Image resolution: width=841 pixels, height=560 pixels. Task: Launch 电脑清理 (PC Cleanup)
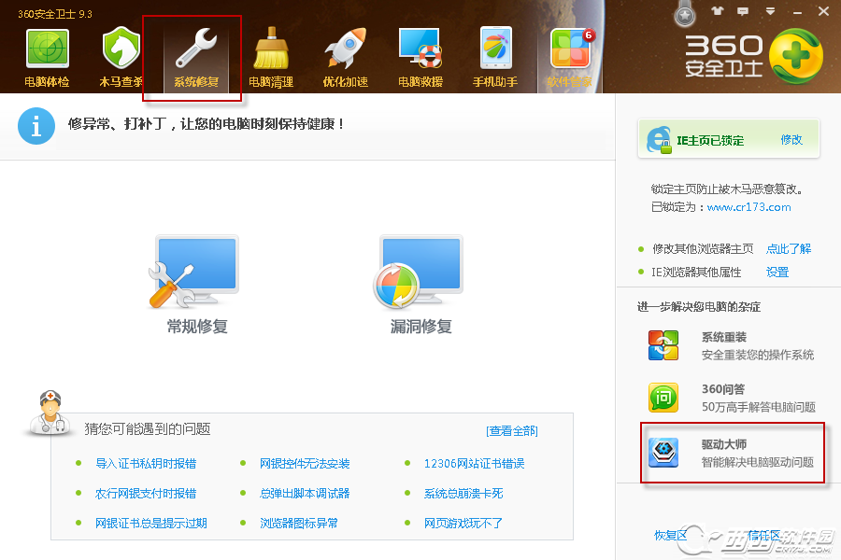point(269,56)
